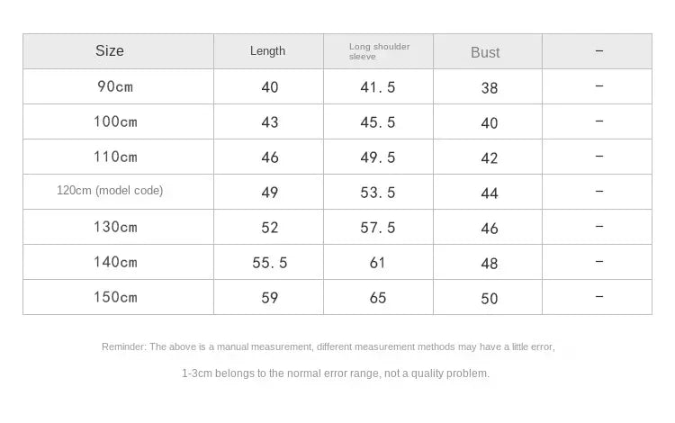
Task: Select the 130cm size label
Action: 117,227
